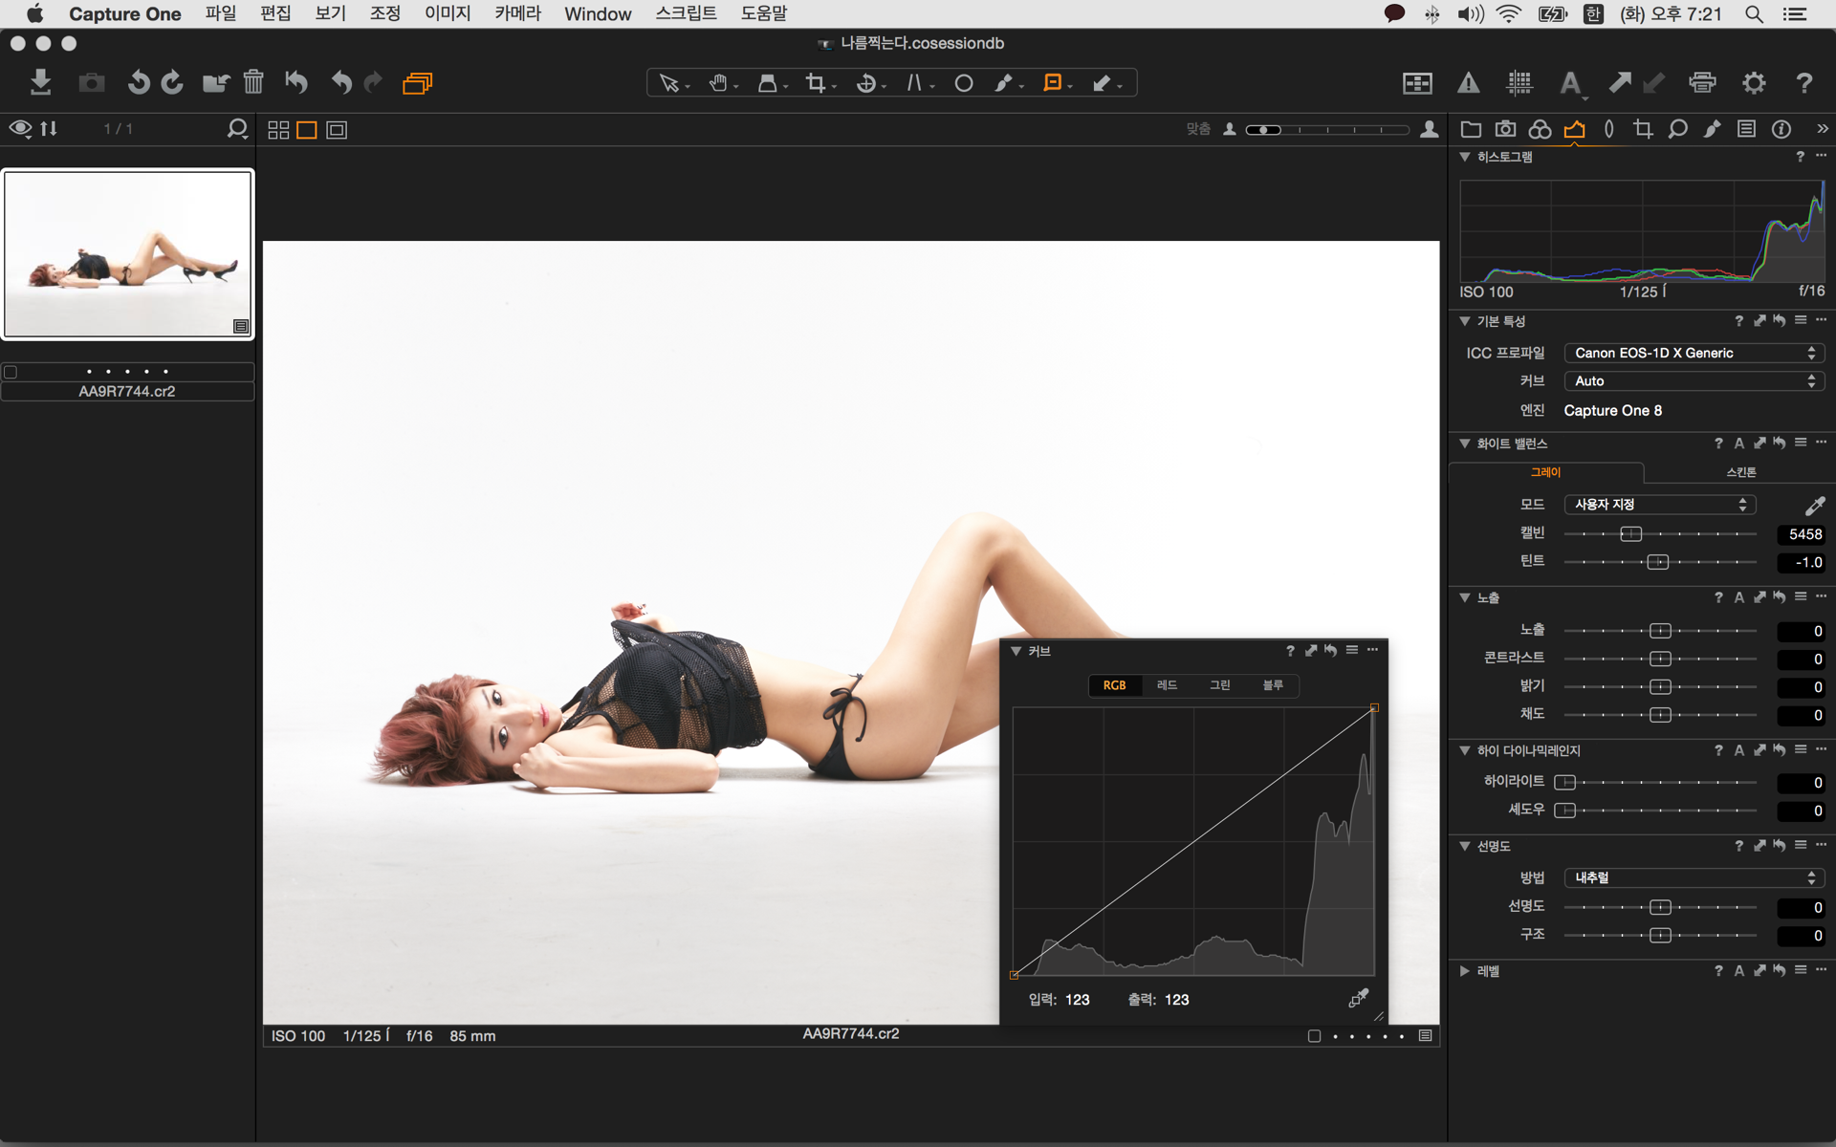Expand the collapsed 레벨 panel
The width and height of the screenshot is (1836, 1147).
(x=1464, y=971)
